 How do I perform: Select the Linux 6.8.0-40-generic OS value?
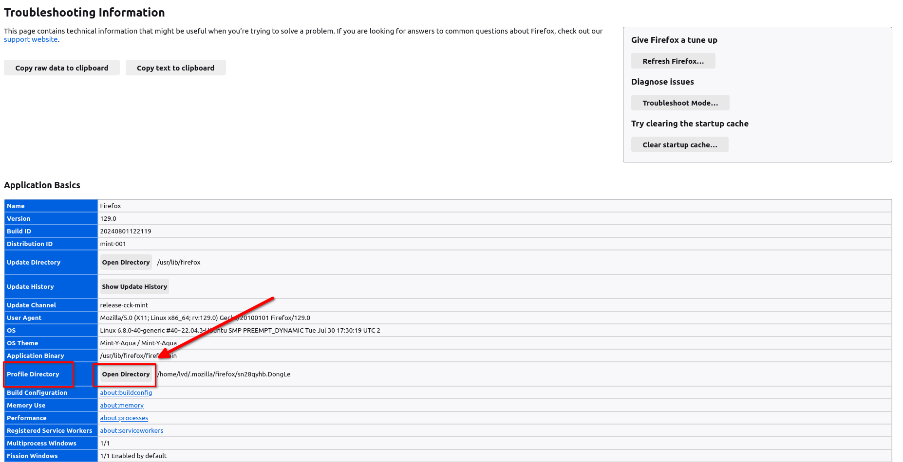[x=240, y=330]
